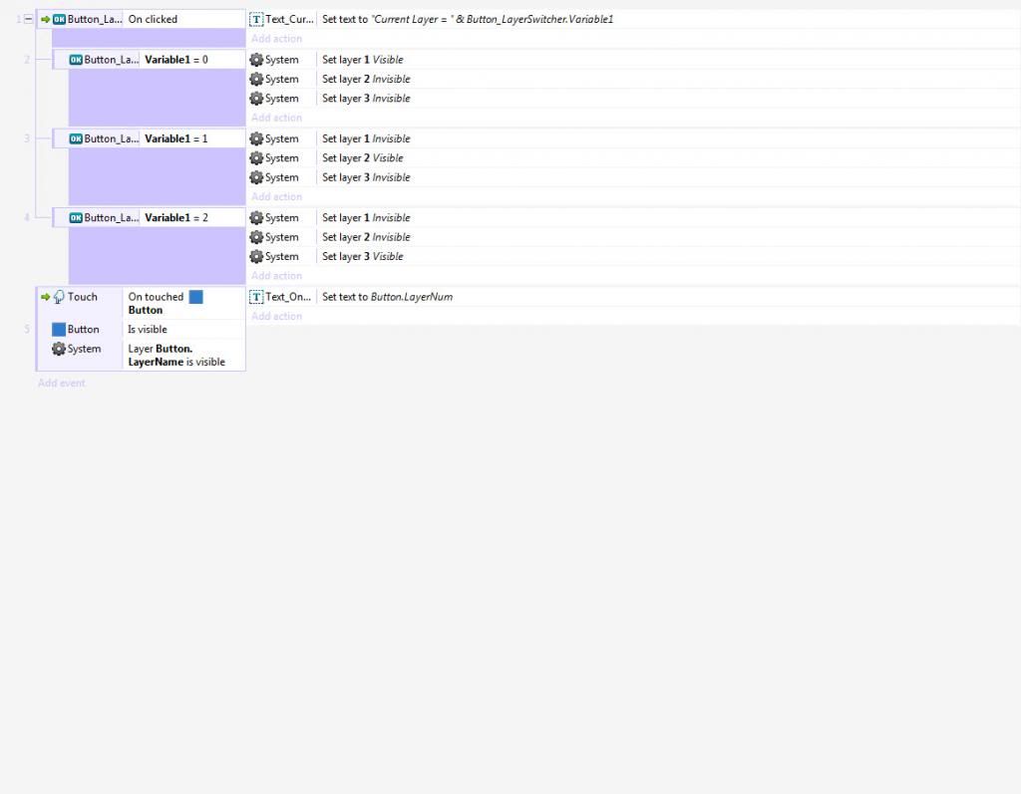The width and height of the screenshot is (1021, 794).
Task: Click the Touch object icon in event 5
Action: click(x=59, y=297)
